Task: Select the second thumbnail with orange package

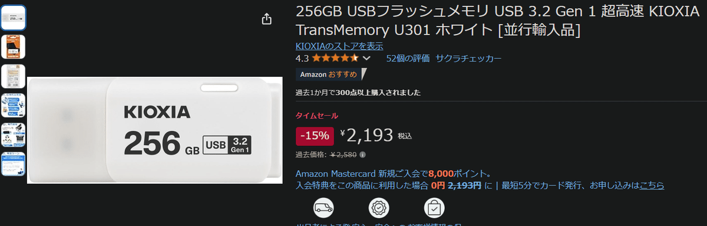Action: tap(13, 47)
